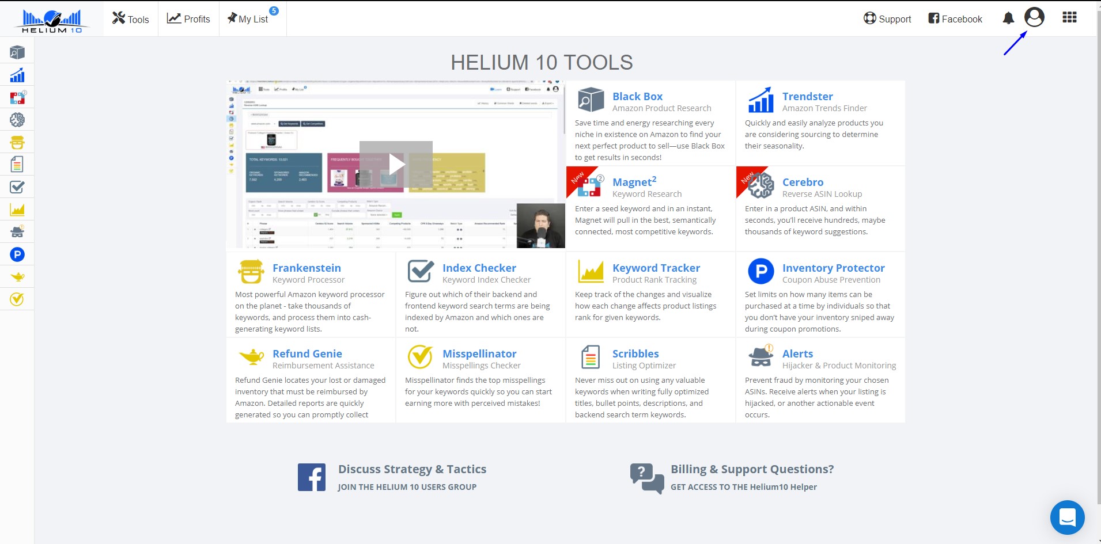Click Billing & Support Questions heading
Viewport: 1101px width, 544px height.
(x=752, y=469)
